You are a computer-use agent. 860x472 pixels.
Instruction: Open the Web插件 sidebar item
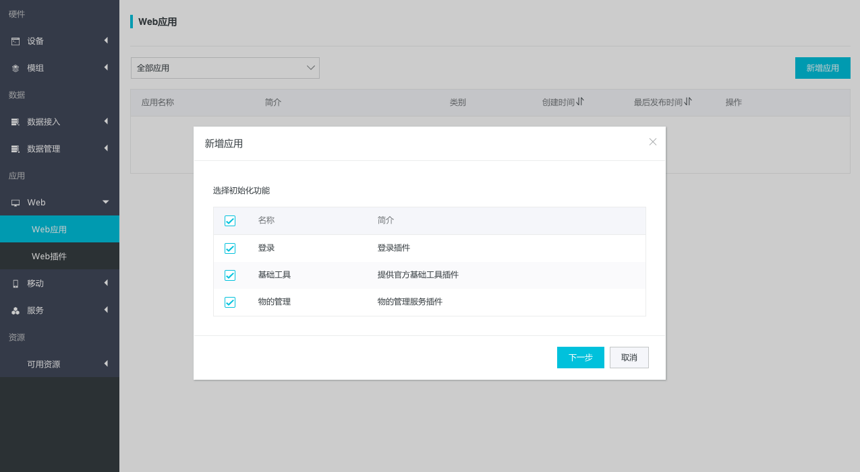coord(59,256)
